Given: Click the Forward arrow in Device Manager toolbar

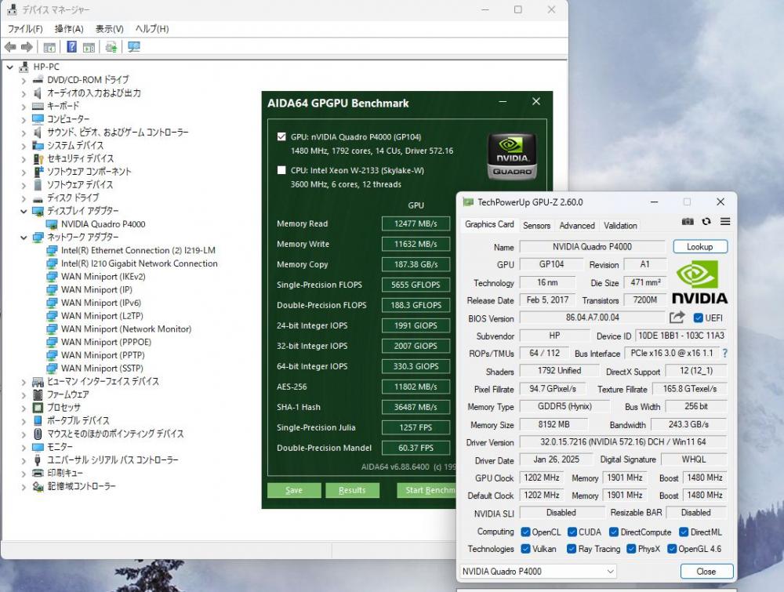Looking at the screenshot, I should (x=27, y=47).
